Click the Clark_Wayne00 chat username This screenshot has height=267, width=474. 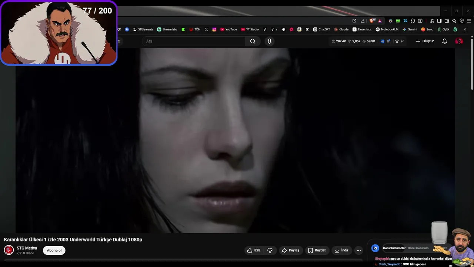click(389, 264)
